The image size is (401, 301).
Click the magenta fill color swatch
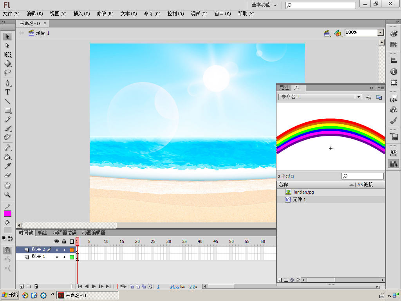point(7,214)
